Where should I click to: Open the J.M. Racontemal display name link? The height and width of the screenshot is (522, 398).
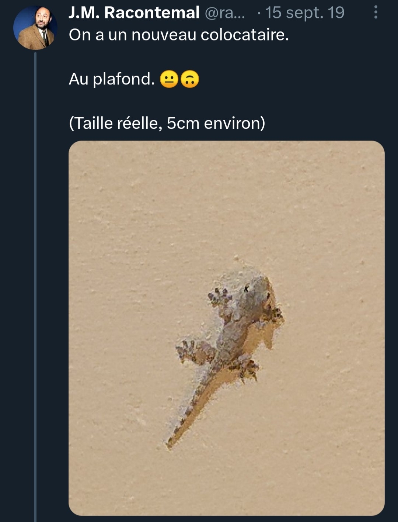coord(134,13)
